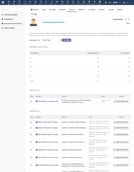Open generation 7 link in summary table

31,71
